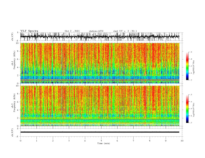Click the ch.2 PSD color scale bar

click(x=187, y=109)
